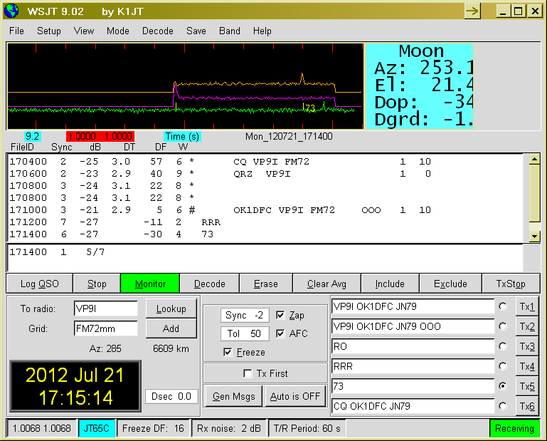Click the Lookup button
Viewport: 547px width, 441px height.
click(x=171, y=308)
